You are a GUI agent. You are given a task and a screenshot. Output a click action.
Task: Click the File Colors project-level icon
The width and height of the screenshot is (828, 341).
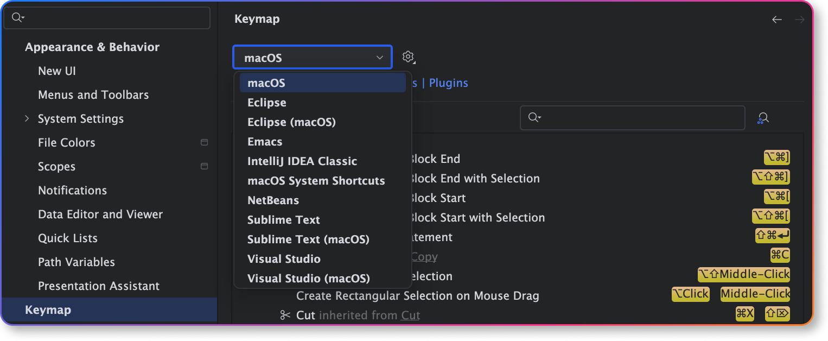point(205,142)
